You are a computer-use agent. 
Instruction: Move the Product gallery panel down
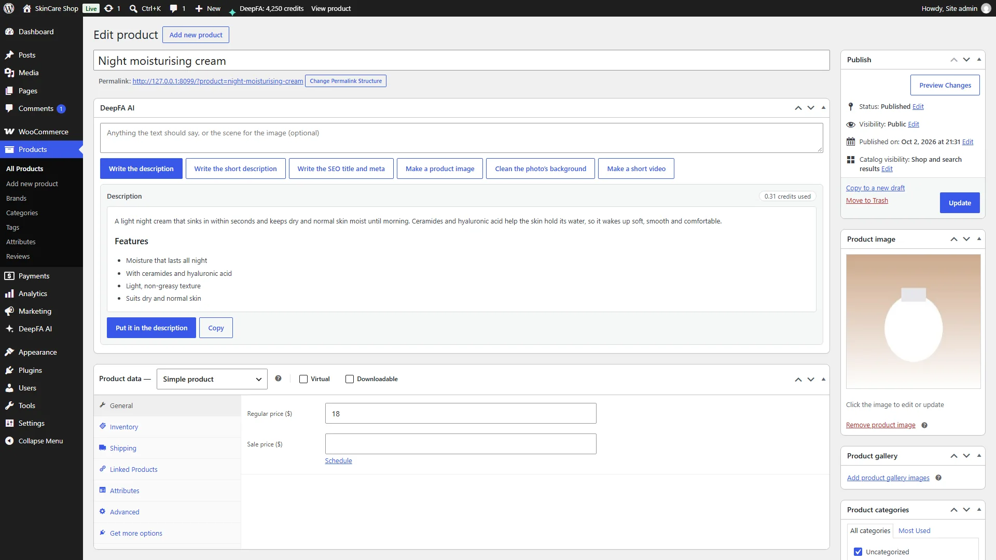(x=966, y=456)
